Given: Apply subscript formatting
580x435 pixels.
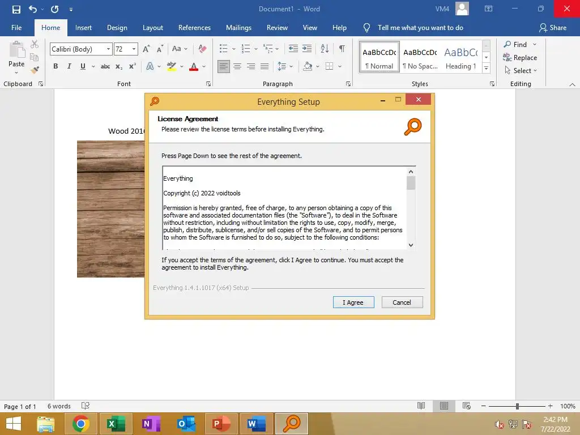Looking at the screenshot, I should click(x=119, y=67).
